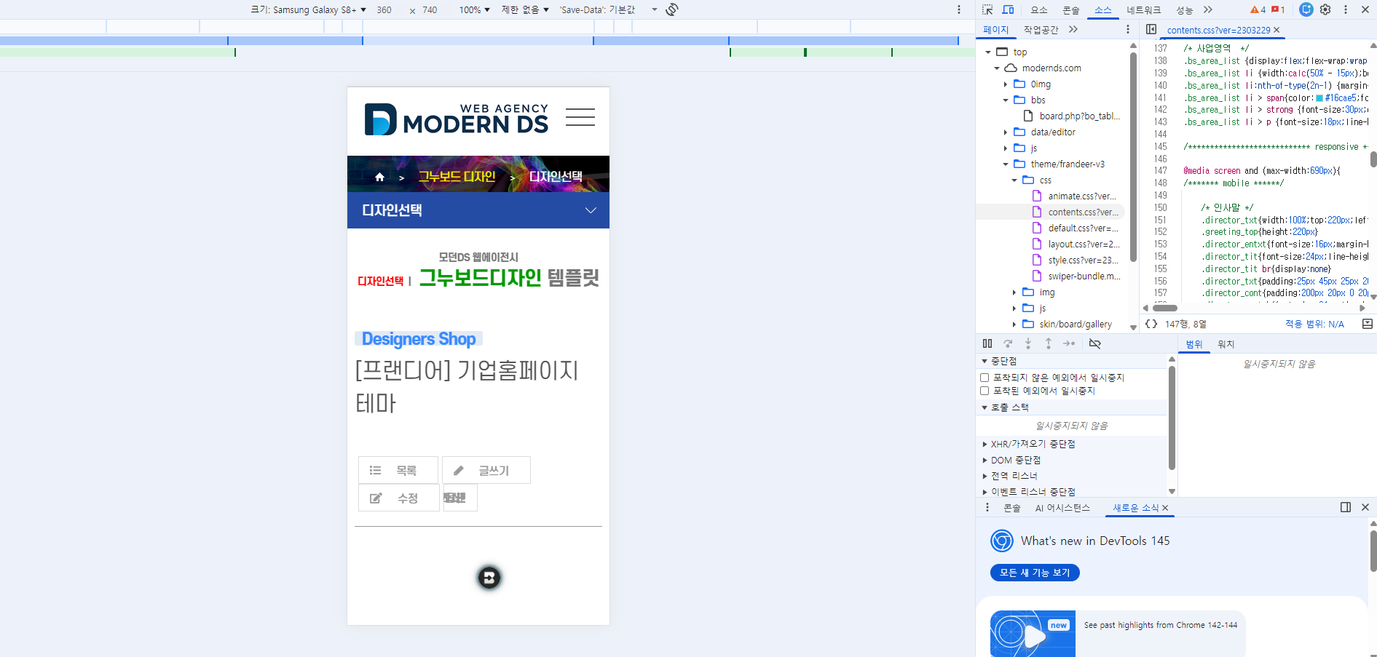Enable pause on caught exceptions checkbox
Image resolution: width=1377 pixels, height=657 pixels.
(x=985, y=391)
